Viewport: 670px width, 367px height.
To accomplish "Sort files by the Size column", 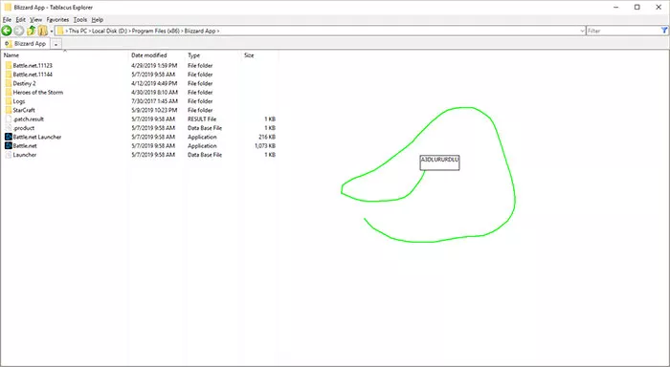I will coord(249,55).
